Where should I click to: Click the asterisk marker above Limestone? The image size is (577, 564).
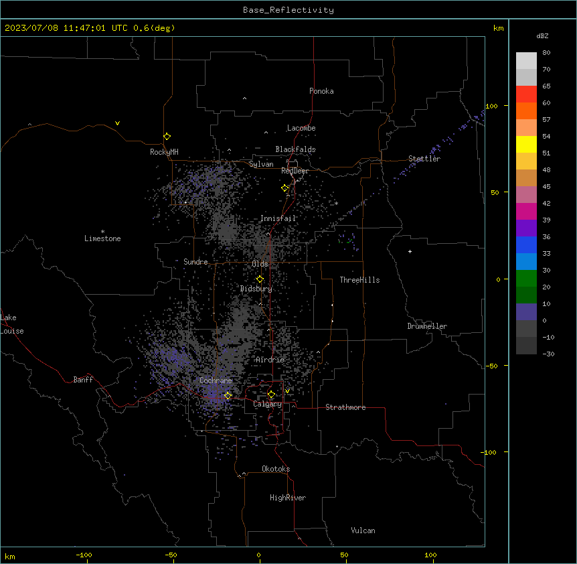pos(102,232)
